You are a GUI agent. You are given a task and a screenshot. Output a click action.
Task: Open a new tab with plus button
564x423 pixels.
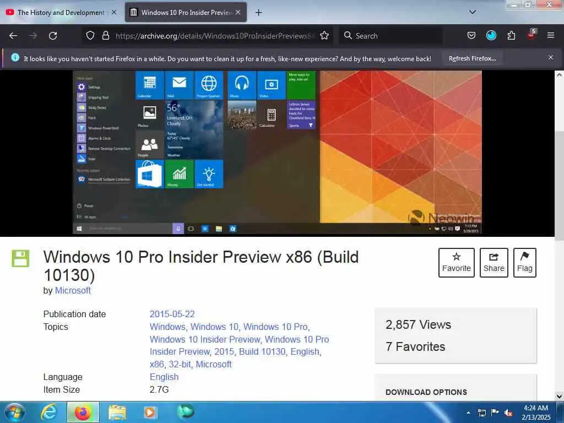(x=258, y=13)
